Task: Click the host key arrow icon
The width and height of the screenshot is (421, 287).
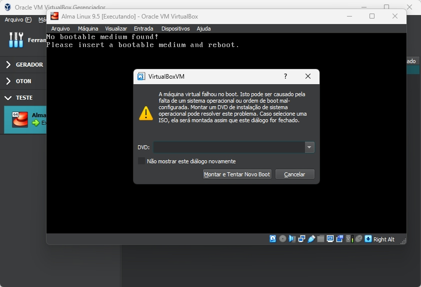Action: tap(368, 239)
